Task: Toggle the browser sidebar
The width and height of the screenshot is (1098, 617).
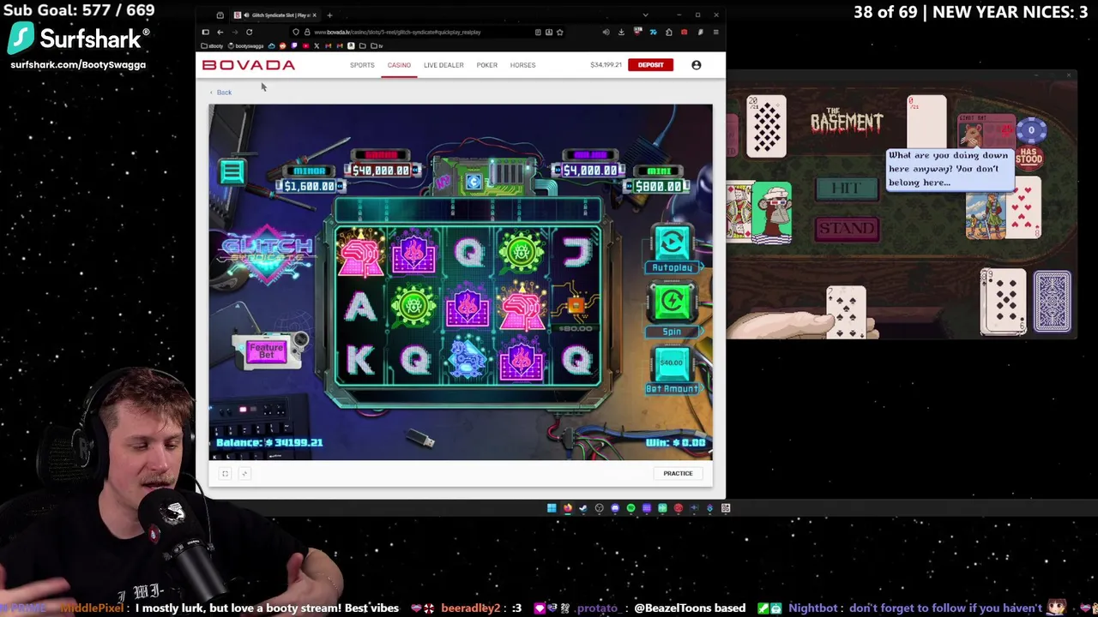Action: tap(206, 32)
